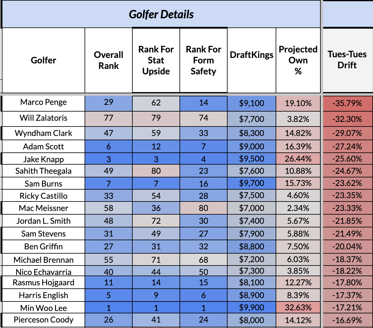Click the Pierceson Coody name cell
Image resolution: width=373 pixels, height=328 pixels.
tap(44, 320)
